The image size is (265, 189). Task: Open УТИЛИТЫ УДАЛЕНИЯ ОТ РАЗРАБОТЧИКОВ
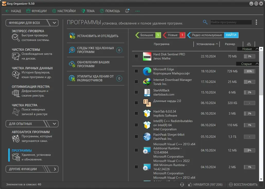tap(95, 78)
